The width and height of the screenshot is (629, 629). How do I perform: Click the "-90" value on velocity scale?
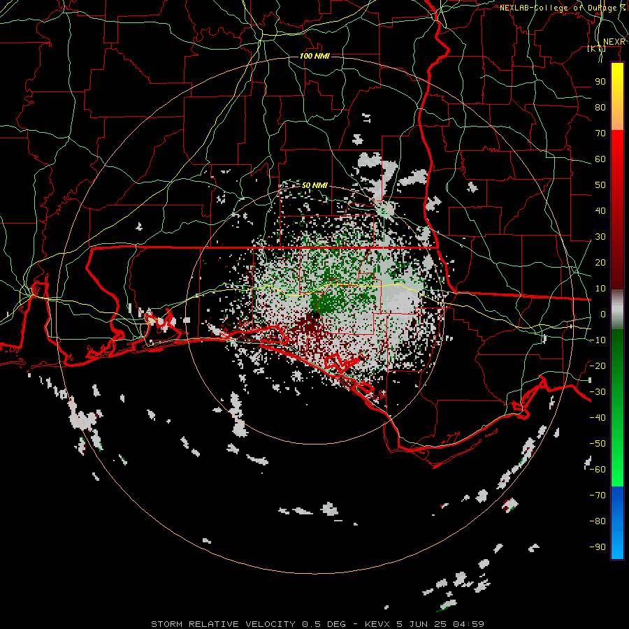click(x=598, y=547)
